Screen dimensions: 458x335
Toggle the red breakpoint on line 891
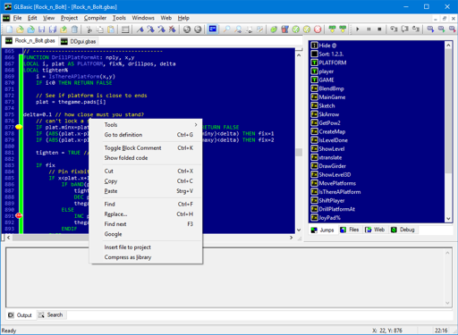[19, 215]
